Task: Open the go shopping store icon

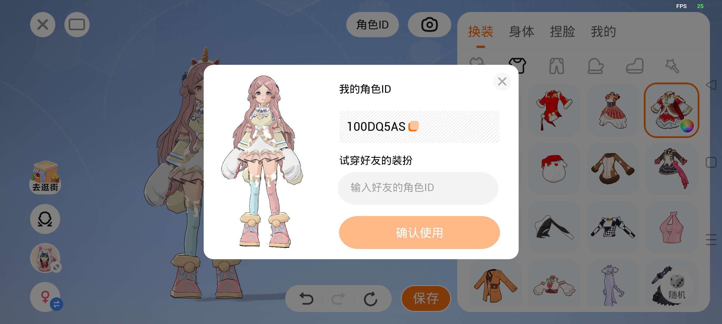Action: (45, 177)
